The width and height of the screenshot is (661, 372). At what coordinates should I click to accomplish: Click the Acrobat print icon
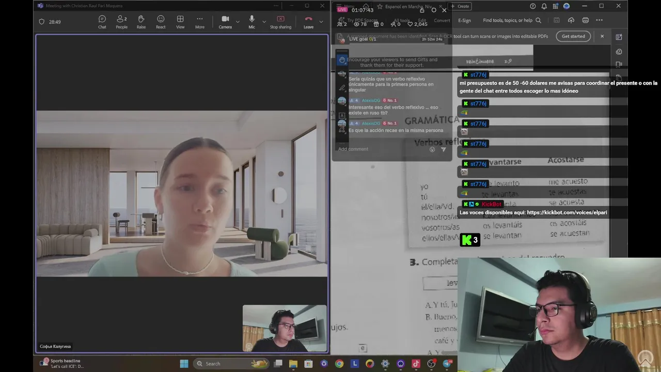pos(585,21)
